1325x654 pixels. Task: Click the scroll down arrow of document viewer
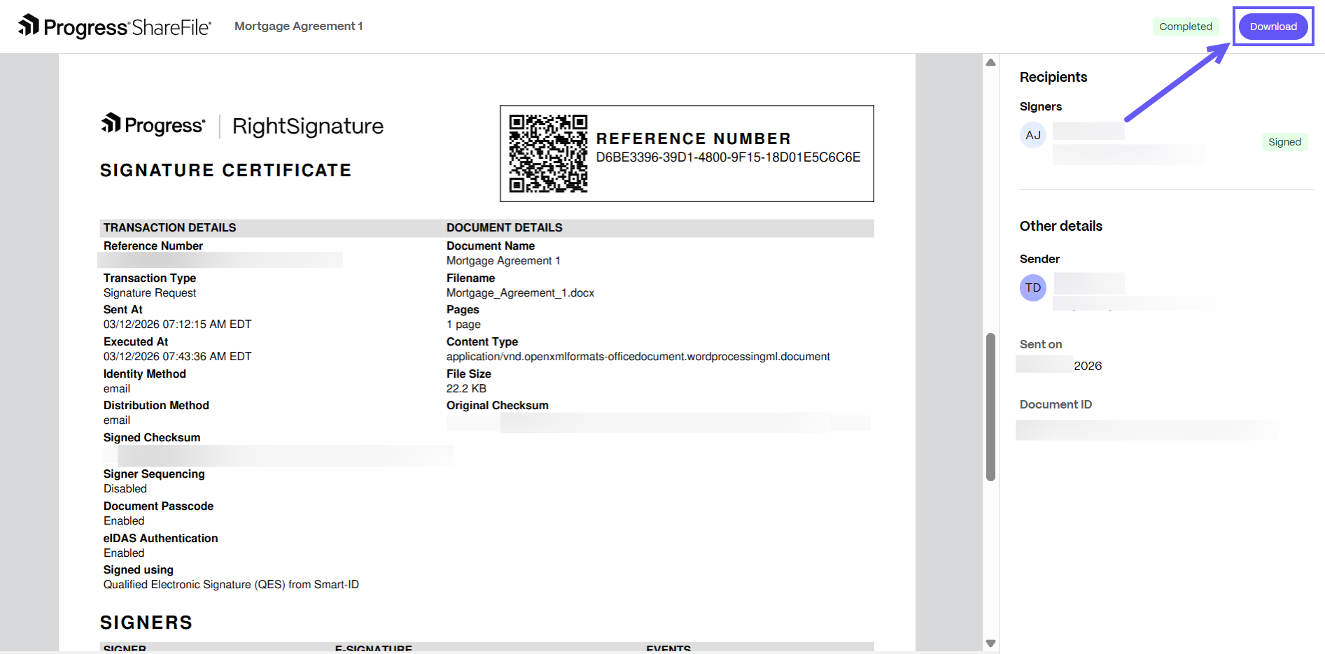point(990,643)
